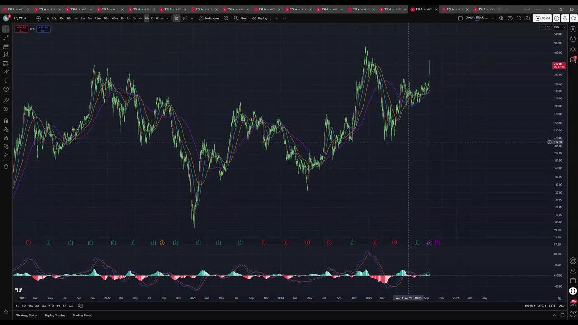Image resolution: width=578 pixels, height=325 pixels.
Task: Open quick search magnifier icon
Action: coord(501,18)
